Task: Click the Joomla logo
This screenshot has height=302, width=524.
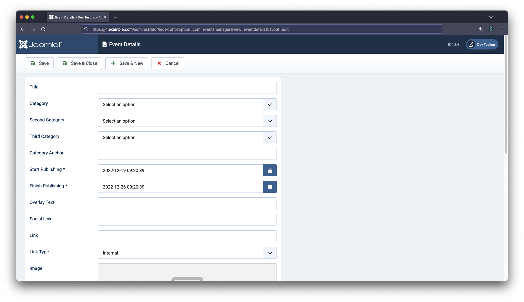Action: coord(40,44)
